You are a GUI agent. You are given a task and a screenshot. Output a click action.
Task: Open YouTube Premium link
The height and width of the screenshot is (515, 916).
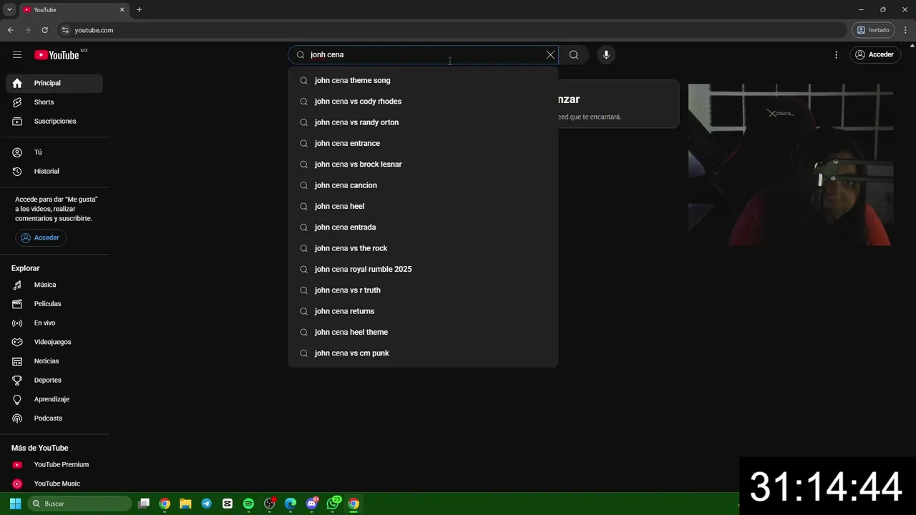pos(54,465)
